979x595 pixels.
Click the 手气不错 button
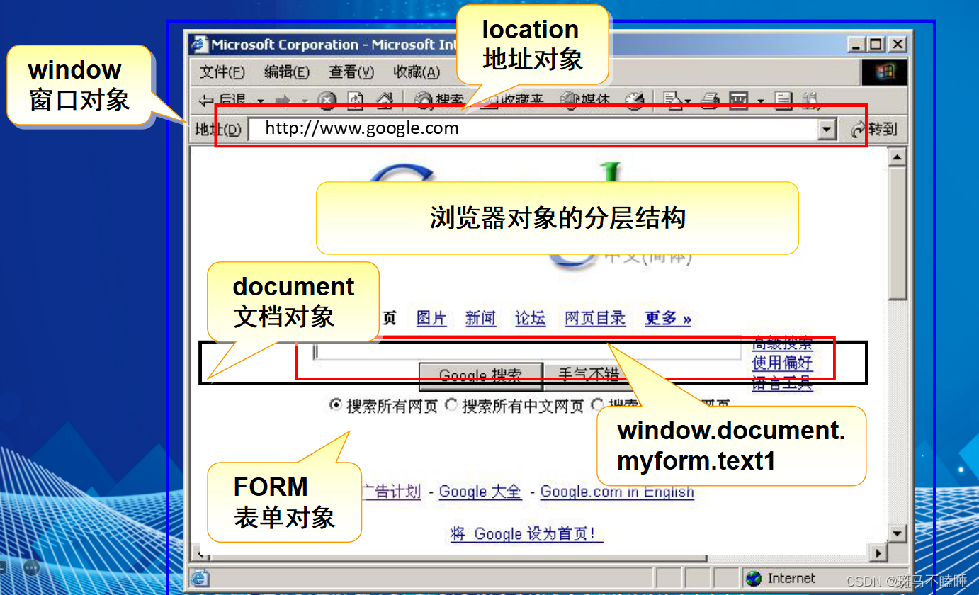[588, 375]
